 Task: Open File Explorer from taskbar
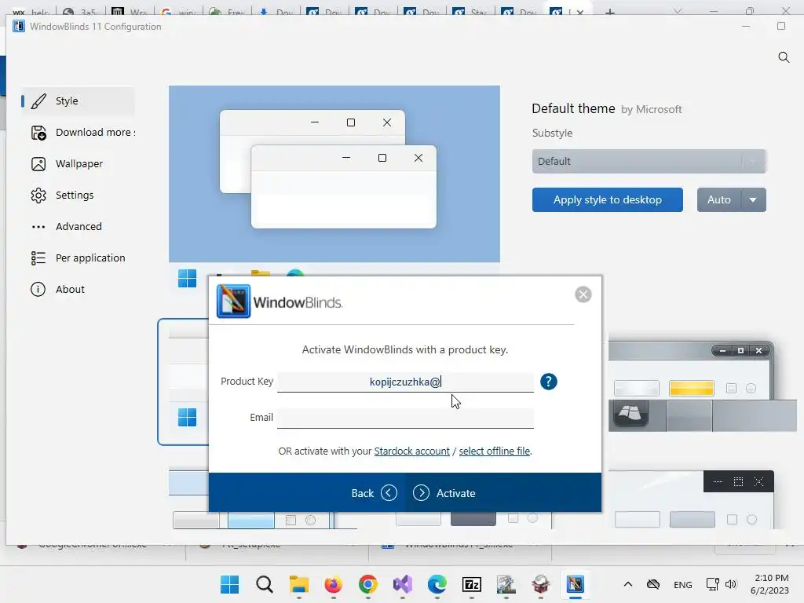(299, 584)
